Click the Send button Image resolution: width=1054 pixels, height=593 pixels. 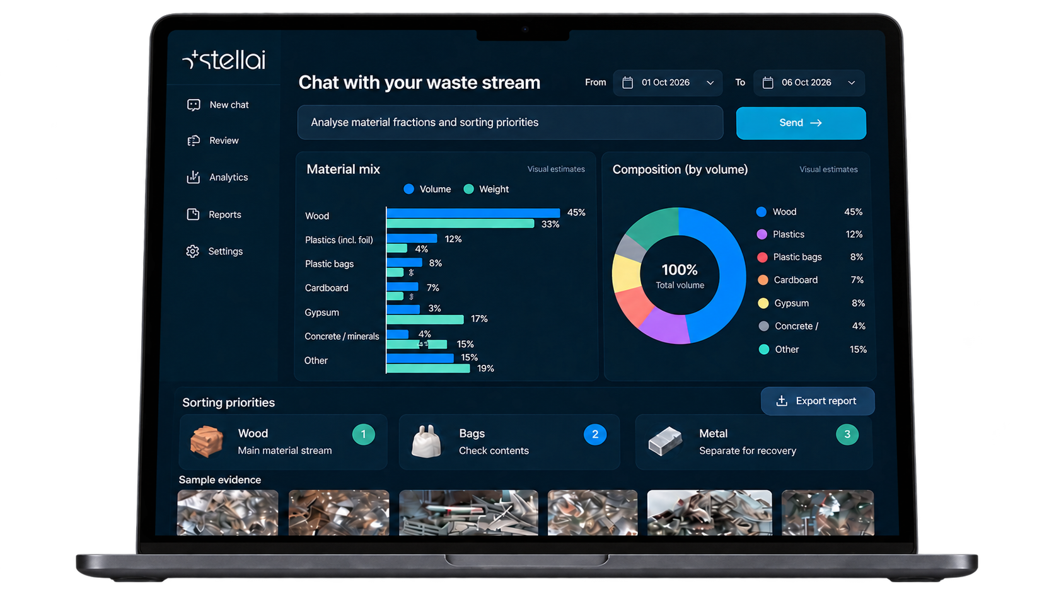801,123
